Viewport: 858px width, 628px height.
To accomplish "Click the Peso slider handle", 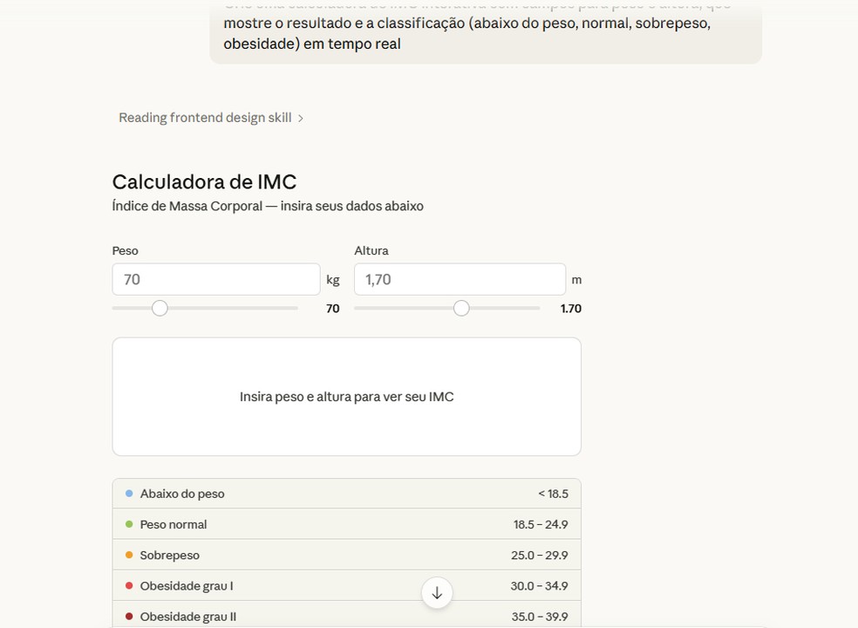I will pyautogui.click(x=160, y=308).
